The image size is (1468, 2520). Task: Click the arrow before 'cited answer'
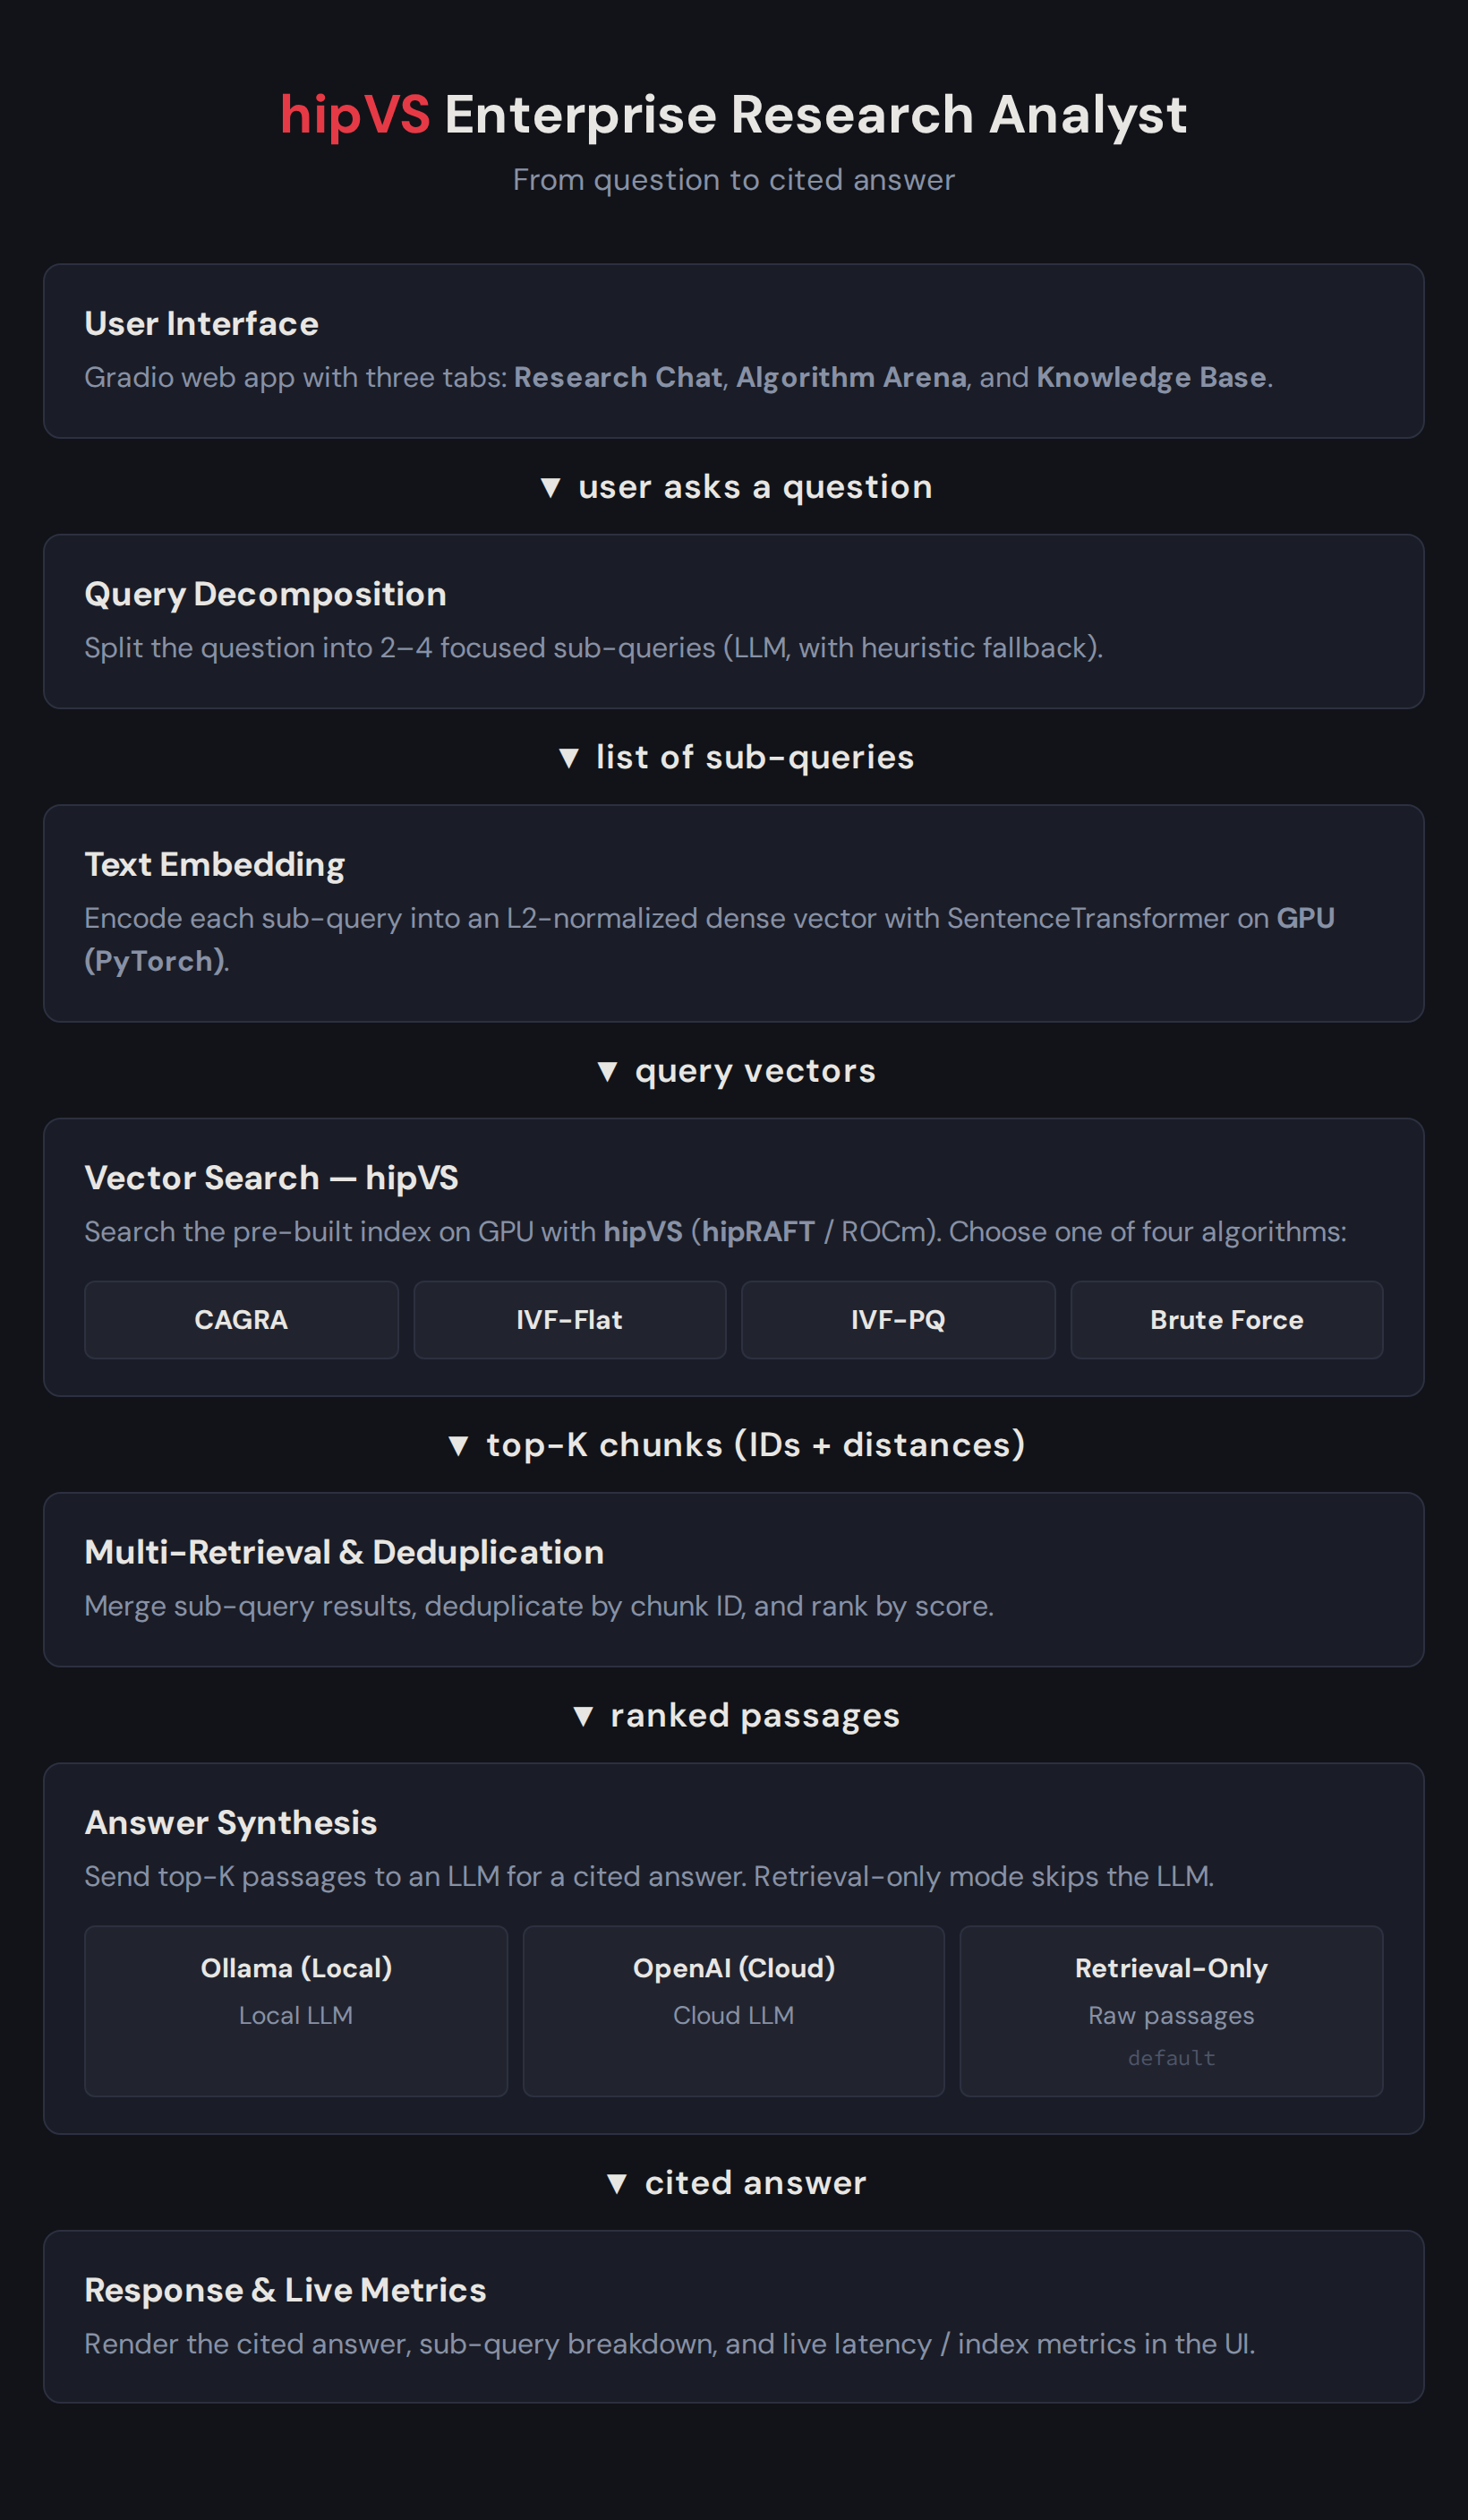point(617,2184)
